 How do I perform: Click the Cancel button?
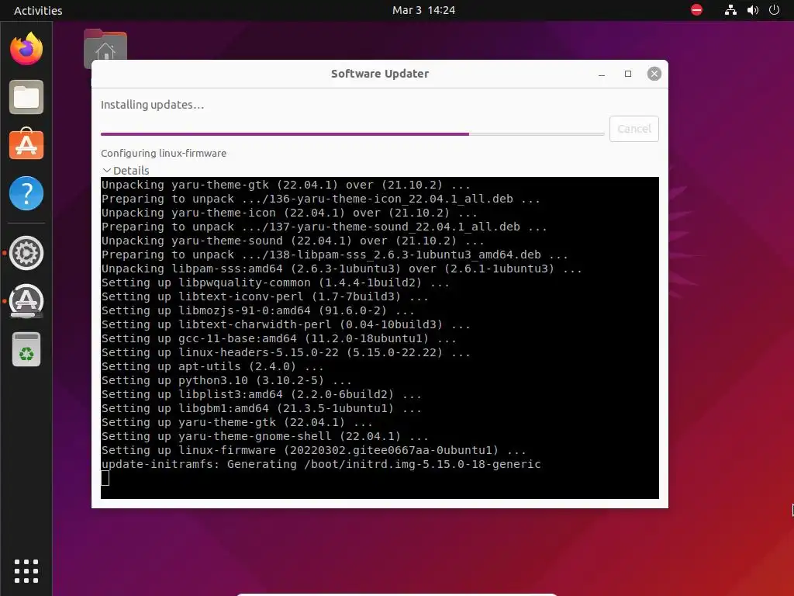click(634, 129)
